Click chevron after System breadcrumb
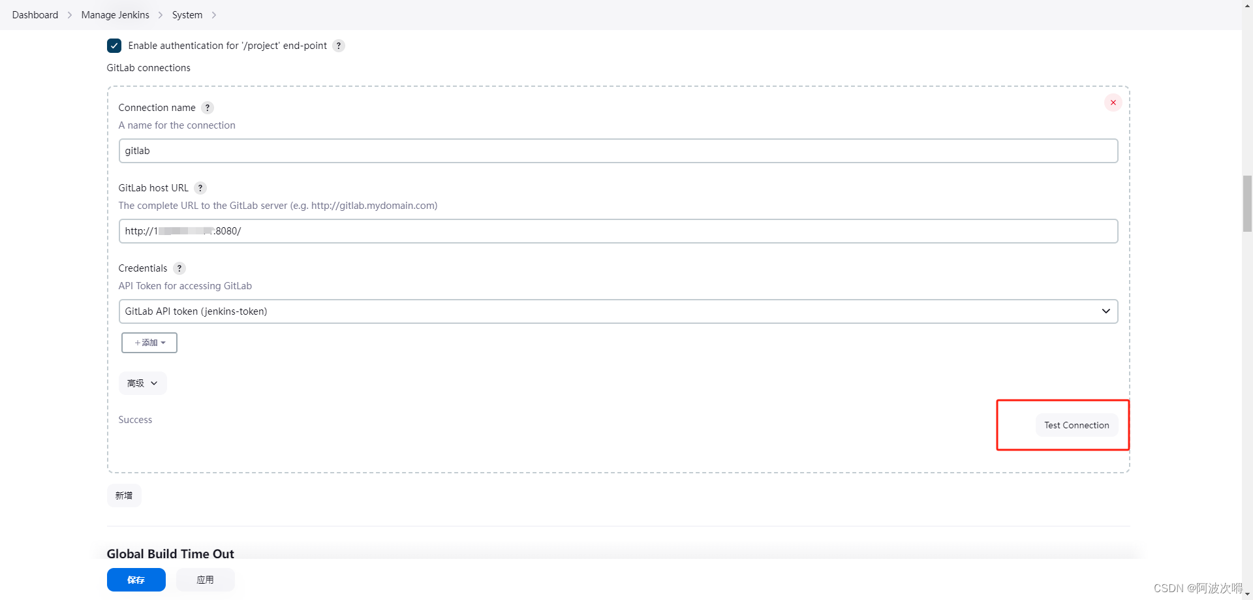This screenshot has height=600, width=1253. [x=214, y=15]
